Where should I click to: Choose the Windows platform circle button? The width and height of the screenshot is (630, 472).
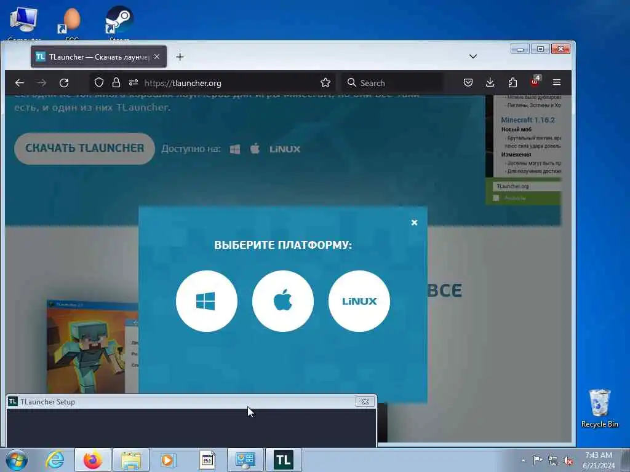coord(207,301)
